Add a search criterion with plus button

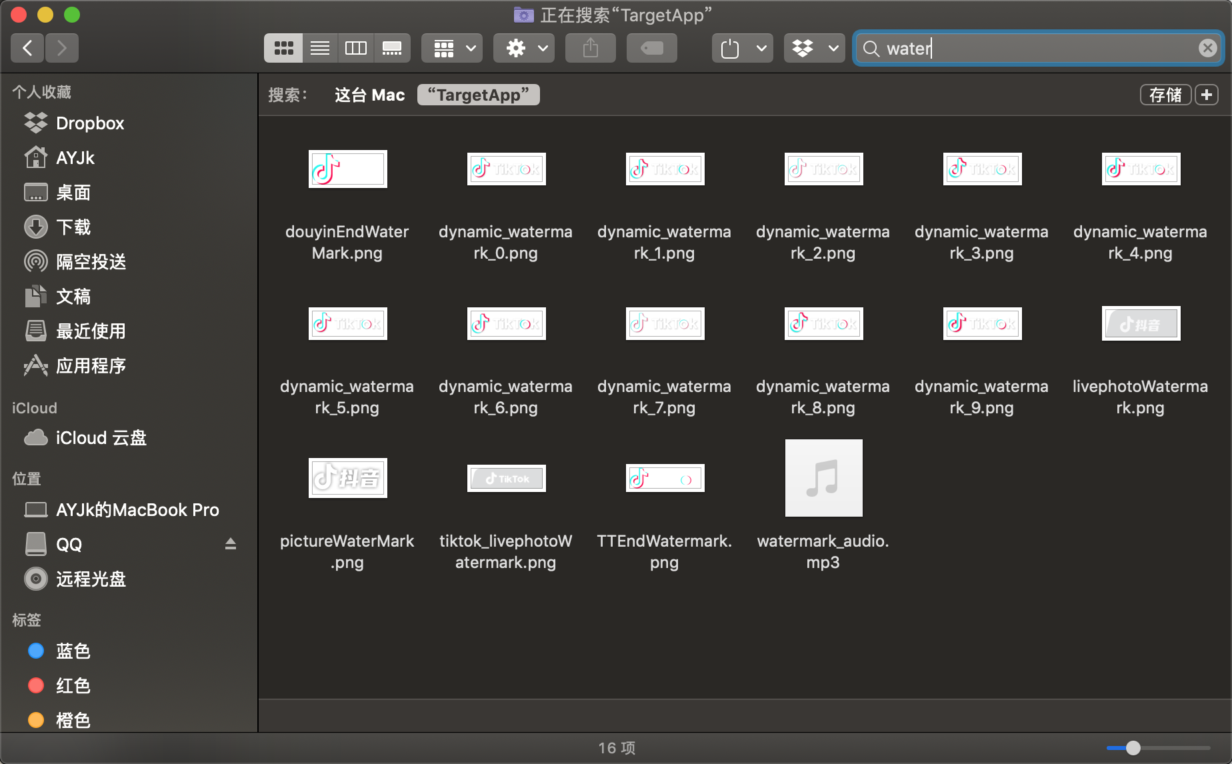pyautogui.click(x=1207, y=95)
